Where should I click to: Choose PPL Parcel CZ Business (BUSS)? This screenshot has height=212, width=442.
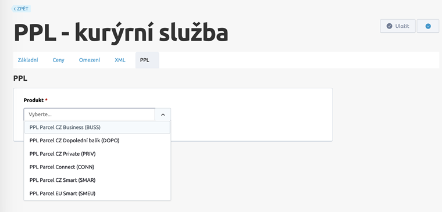97,127
